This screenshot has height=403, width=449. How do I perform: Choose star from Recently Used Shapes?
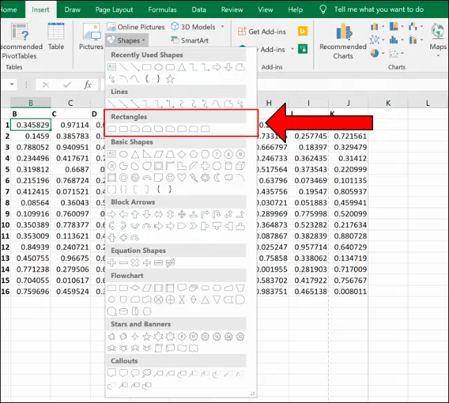[170, 79]
